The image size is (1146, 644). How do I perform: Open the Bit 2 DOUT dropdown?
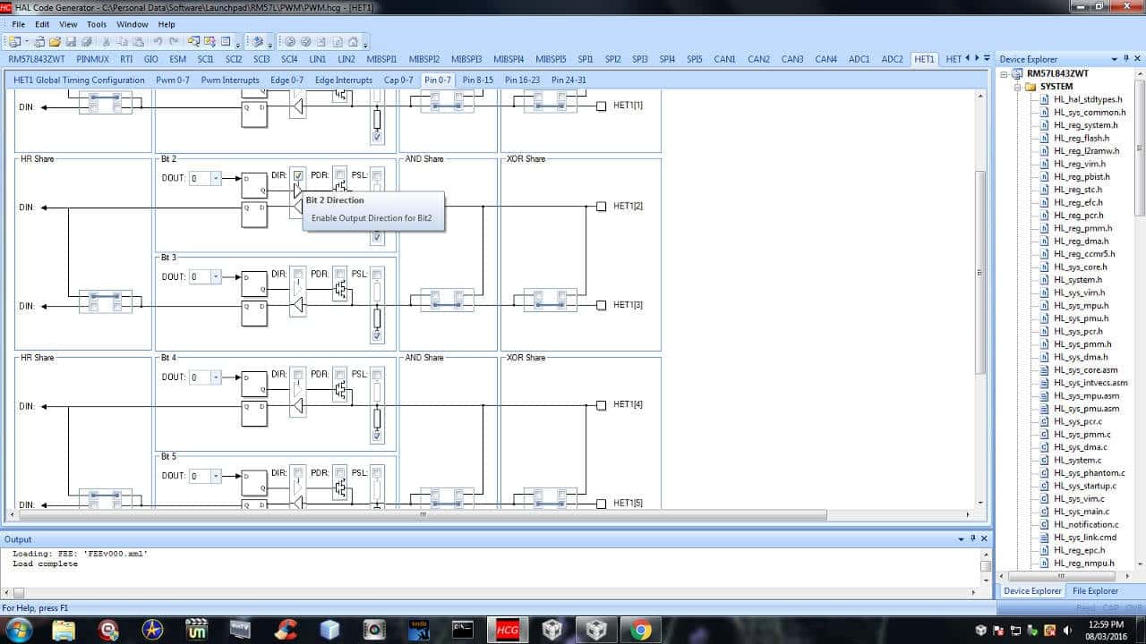(215, 178)
